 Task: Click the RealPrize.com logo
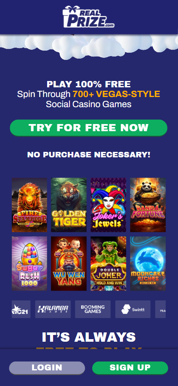coord(88,17)
